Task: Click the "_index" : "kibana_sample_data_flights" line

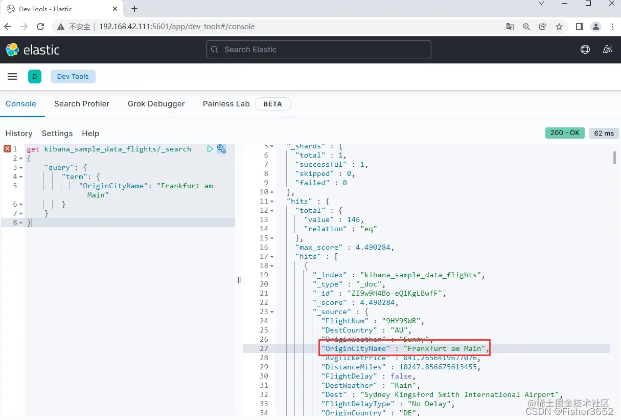Action: tap(399, 275)
